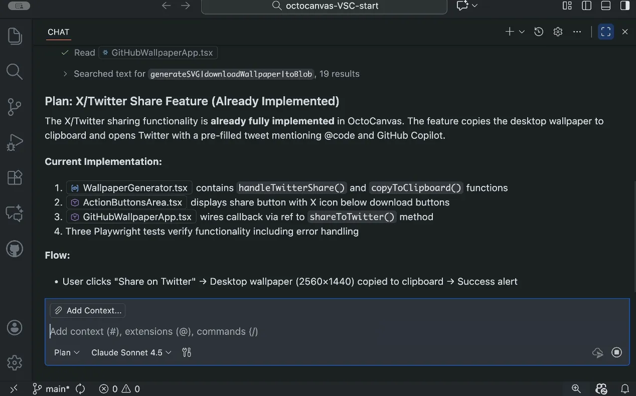This screenshot has height=396, width=636.
Task: Toggle the secondary side bar layout button
Action: coord(625,6)
